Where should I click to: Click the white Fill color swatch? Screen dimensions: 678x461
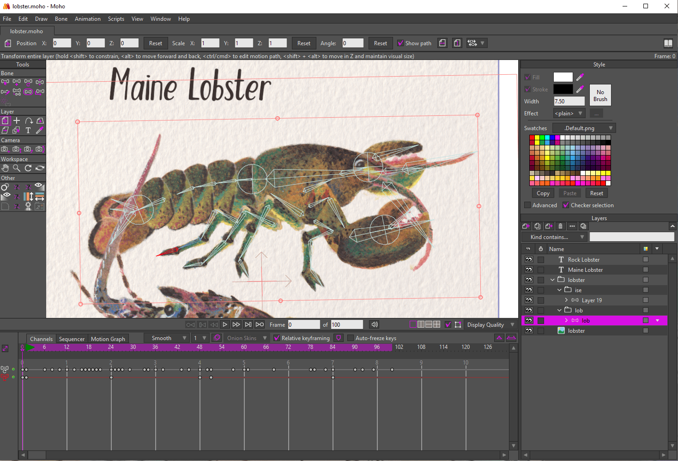pyautogui.click(x=563, y=77)
